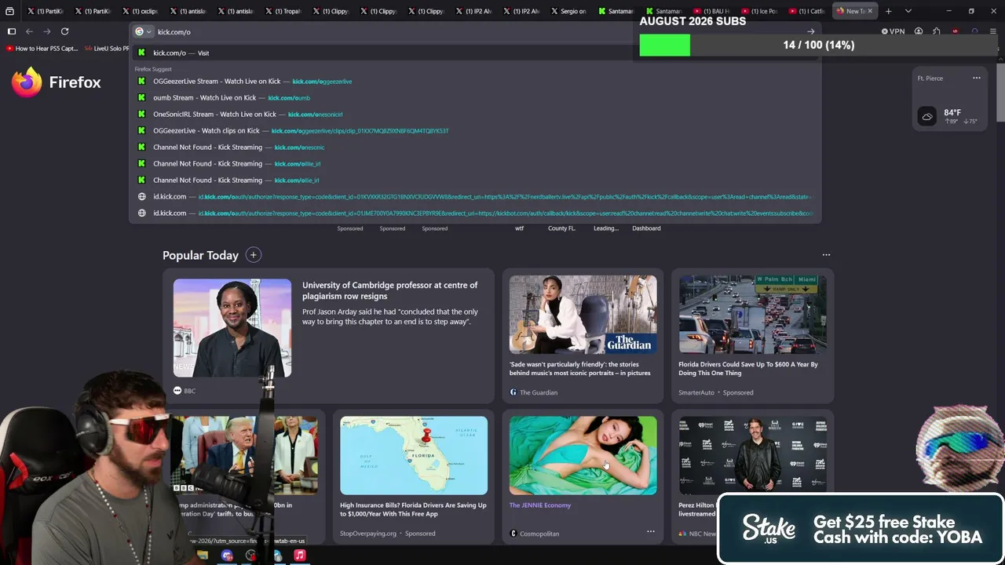Reload the page with the toolbar refresh icon
Viewport: 1005px width, 565px height.
point(64,31)
